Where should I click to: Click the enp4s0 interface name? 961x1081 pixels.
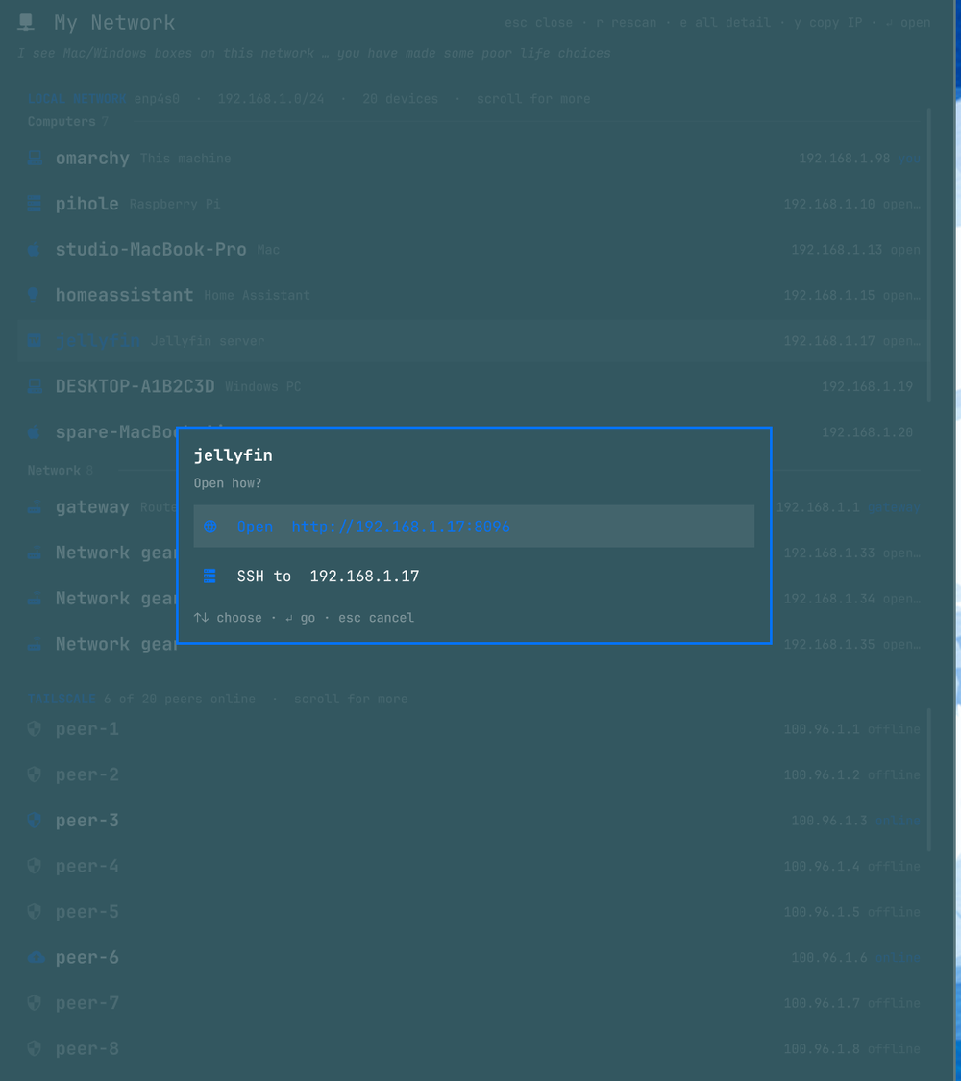click(x=157, y=99)
